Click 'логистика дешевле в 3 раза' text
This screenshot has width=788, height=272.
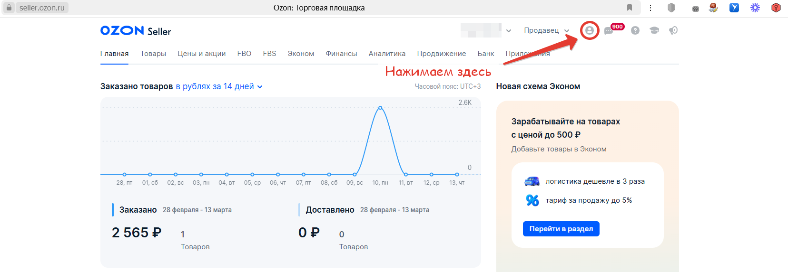point(595,181)
